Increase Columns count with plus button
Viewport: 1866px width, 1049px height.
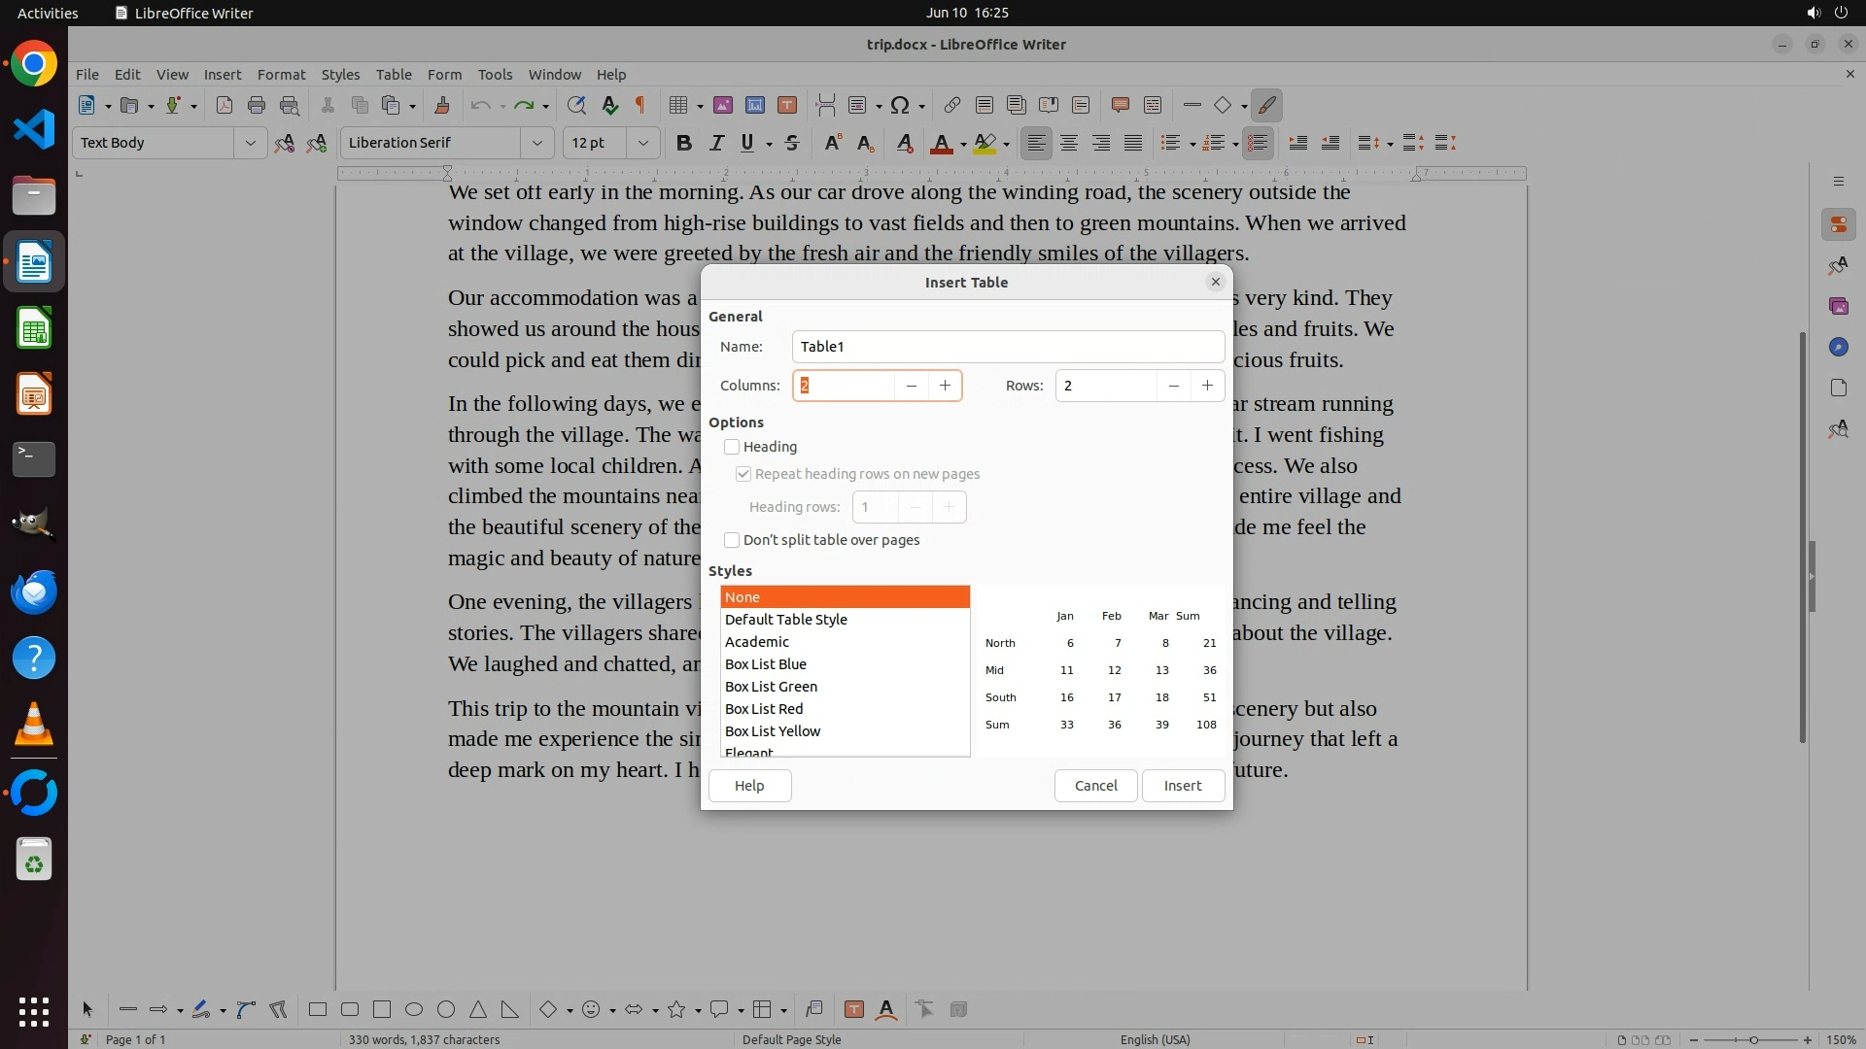tap(945, 386)
